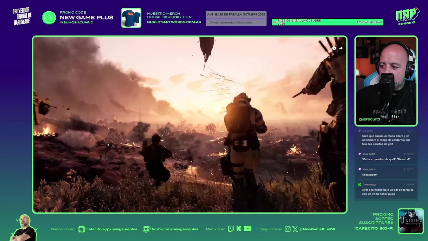428x241 pixels.
Task: Click the green pixel promo code icon
Action: tap(49, 17)
